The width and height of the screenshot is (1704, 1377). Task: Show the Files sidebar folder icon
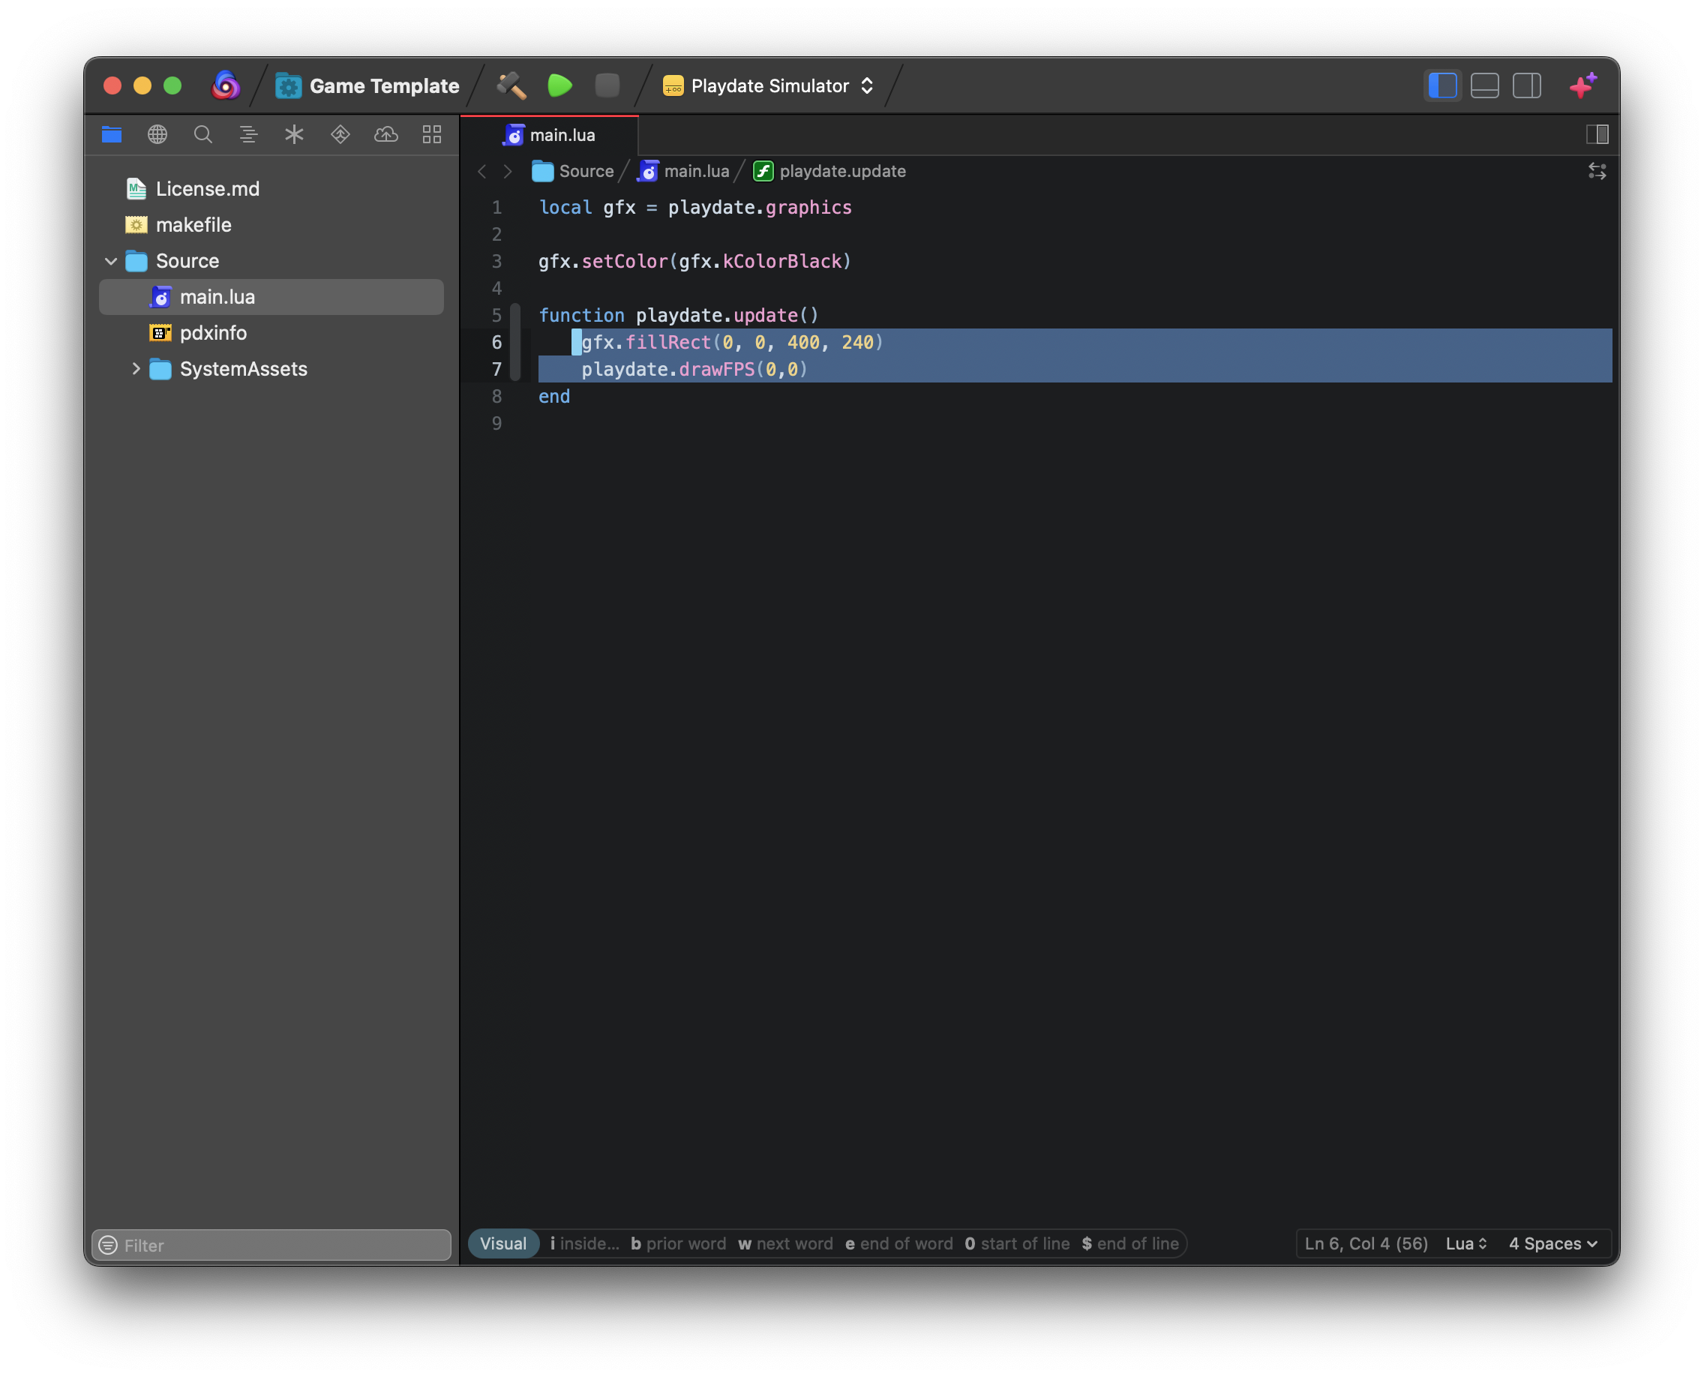coord(112,135)
